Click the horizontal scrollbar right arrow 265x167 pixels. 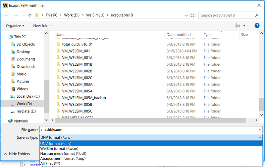pyautogui.click(x=256, y=120)
